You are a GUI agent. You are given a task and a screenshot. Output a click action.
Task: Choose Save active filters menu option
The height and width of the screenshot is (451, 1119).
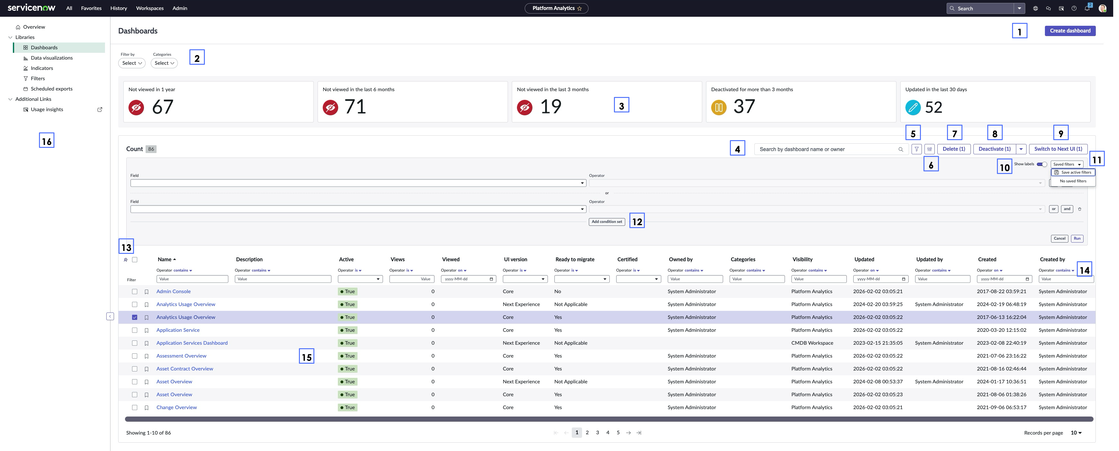[1073, 172]
